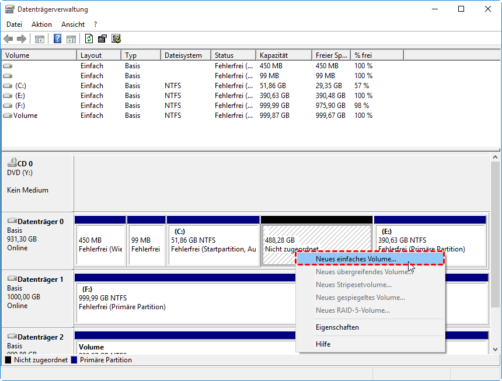502x381 pixels.
Task: Click the drive icon of the 450 MB volume row
Action: pyautogui.click(x=8, y=66)
